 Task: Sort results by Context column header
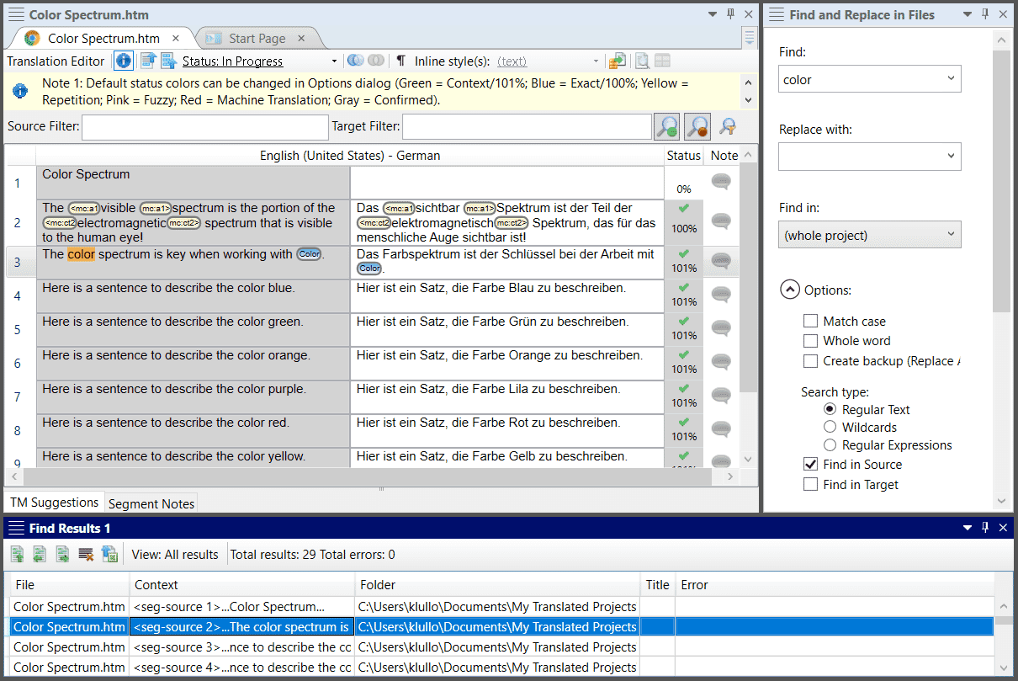pyautogui.click(x=242, y=585)
